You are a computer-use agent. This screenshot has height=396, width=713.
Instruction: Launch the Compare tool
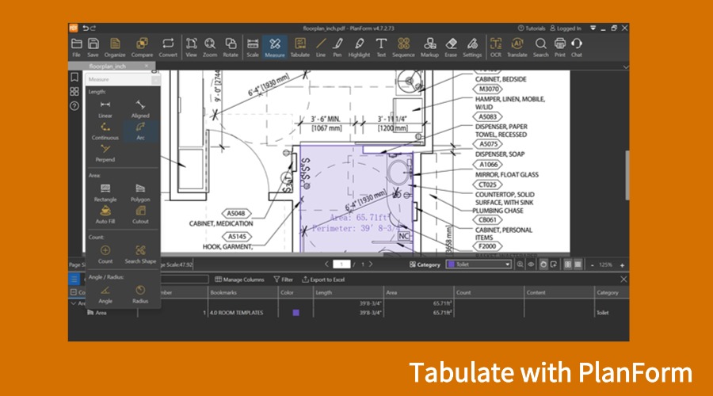point(142,48)
